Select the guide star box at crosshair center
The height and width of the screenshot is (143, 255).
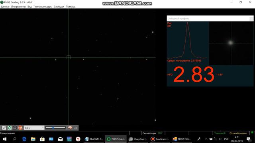[69, 57]
